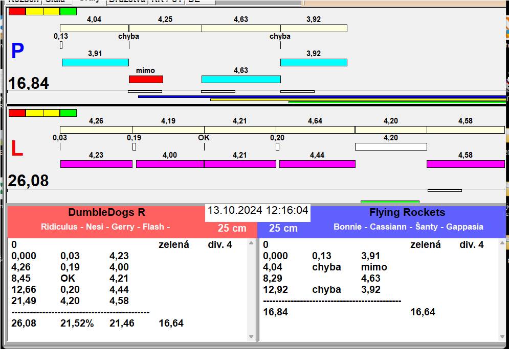Screen dimensions: 509x349
Task: Click the 0,19 pass label in lane L
Action: click(x=134, y=138)
